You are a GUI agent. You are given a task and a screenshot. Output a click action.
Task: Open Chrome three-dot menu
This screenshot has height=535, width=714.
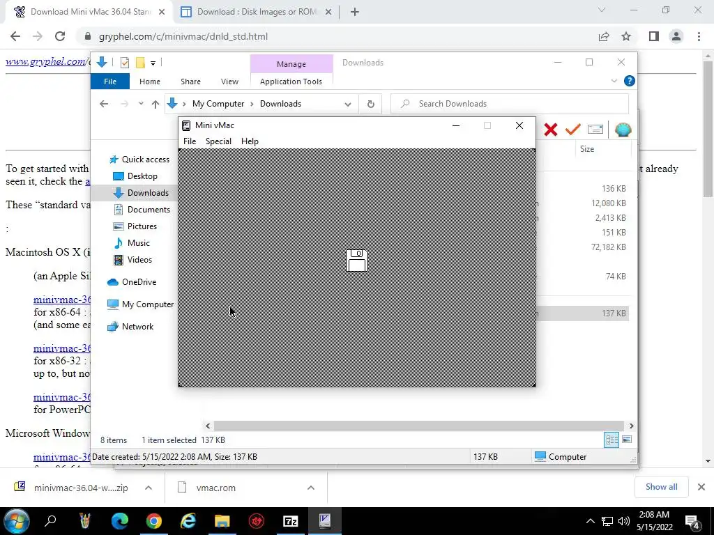point(699,36)
